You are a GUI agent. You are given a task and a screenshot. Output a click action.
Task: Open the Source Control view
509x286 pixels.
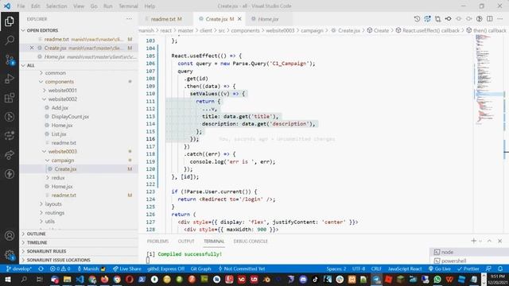9,60
